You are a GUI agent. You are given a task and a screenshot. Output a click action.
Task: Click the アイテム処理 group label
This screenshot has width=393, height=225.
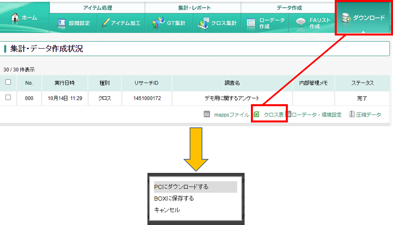98,8
